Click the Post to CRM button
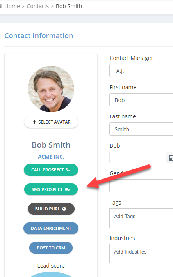 51,248
